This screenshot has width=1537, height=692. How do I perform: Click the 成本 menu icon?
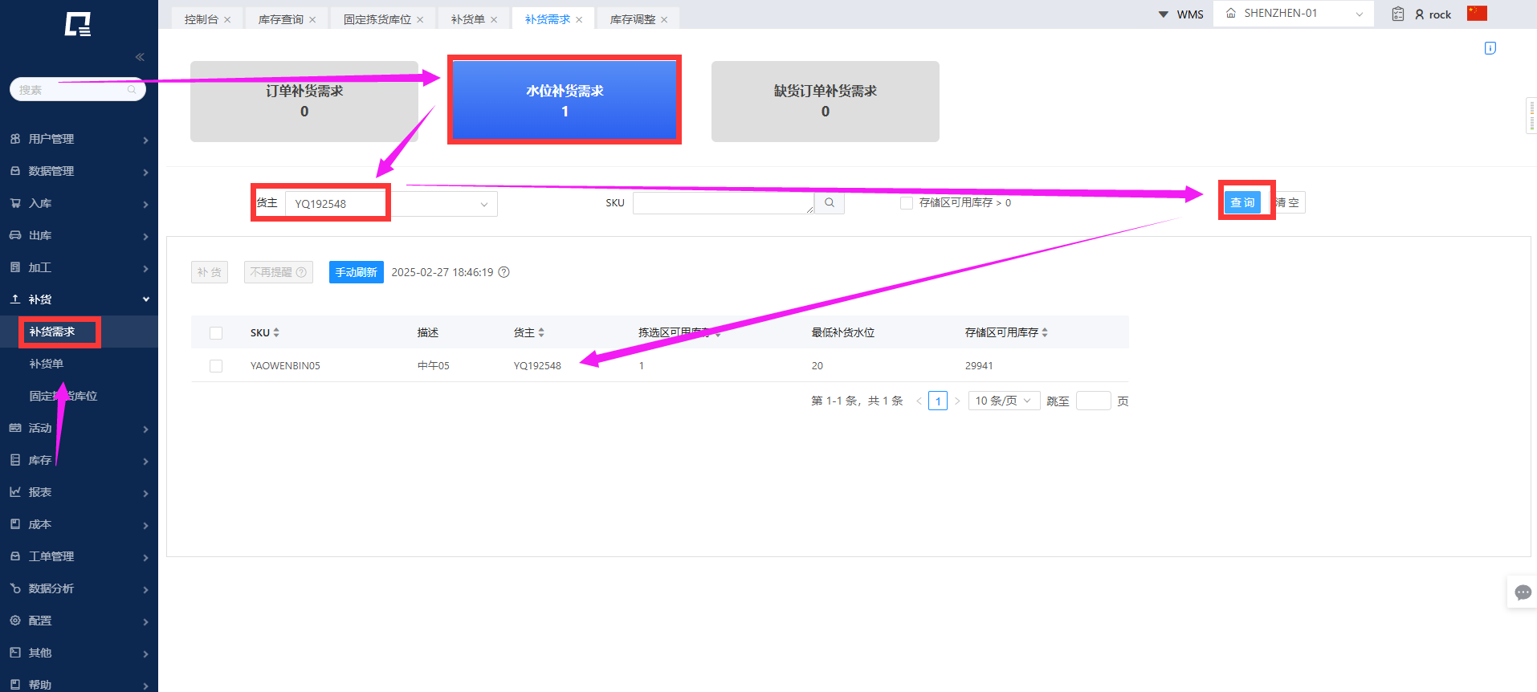(15, 524)
